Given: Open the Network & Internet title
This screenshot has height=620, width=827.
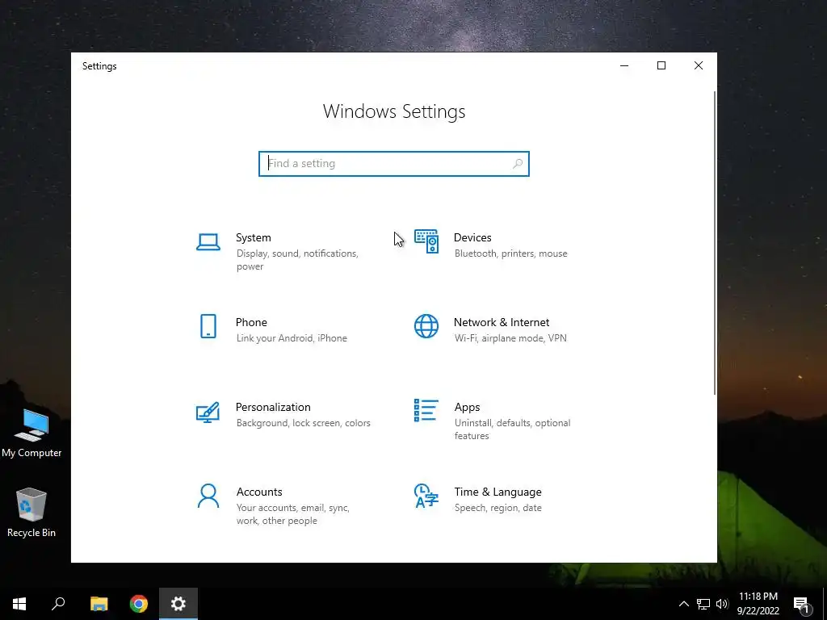Looking at the screenshot, I should (x=502, y=322).
